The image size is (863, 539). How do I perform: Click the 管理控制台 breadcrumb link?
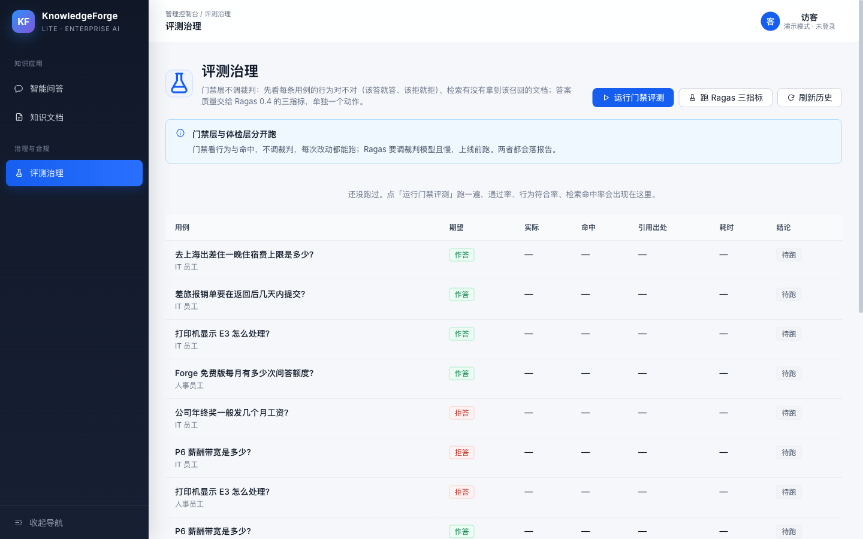(182, 14)
